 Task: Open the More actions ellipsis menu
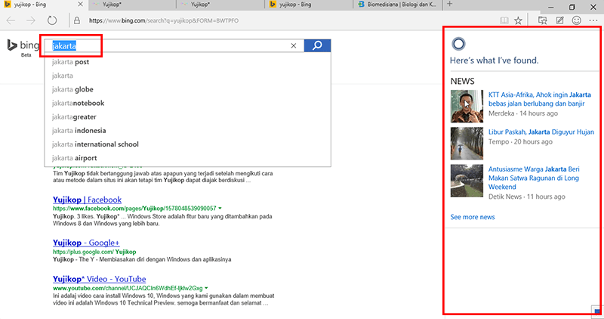pos(593,20)
